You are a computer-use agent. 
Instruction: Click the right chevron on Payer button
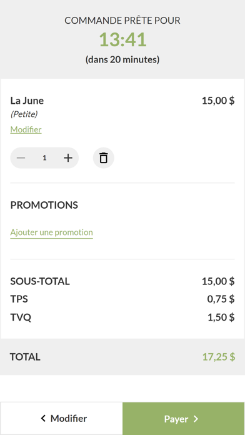click(196, 419)
